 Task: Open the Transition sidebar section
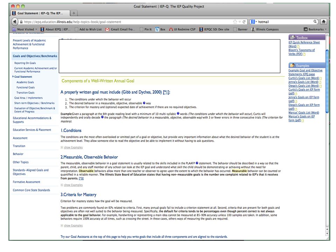(19, 146)
